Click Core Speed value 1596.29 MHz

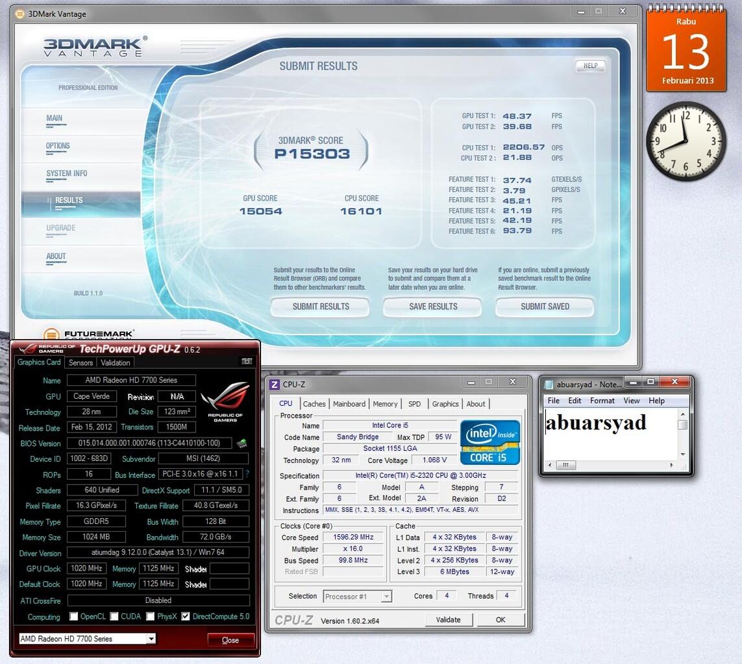[353, 538]
